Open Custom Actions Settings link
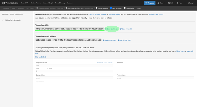The width and height of the screenshot is (197, 107). tap(53, 8)
